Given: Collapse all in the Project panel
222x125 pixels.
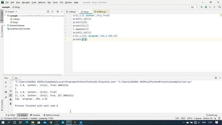Looking at the screenshot, I should pos(52,11).
